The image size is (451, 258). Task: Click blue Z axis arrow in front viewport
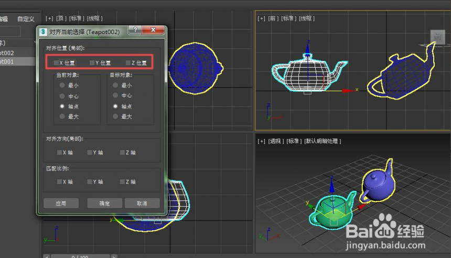click(308, 49)
